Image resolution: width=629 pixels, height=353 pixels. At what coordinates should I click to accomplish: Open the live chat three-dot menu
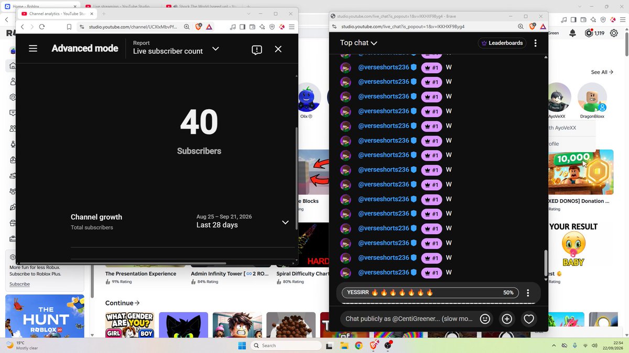coord(535,43)
